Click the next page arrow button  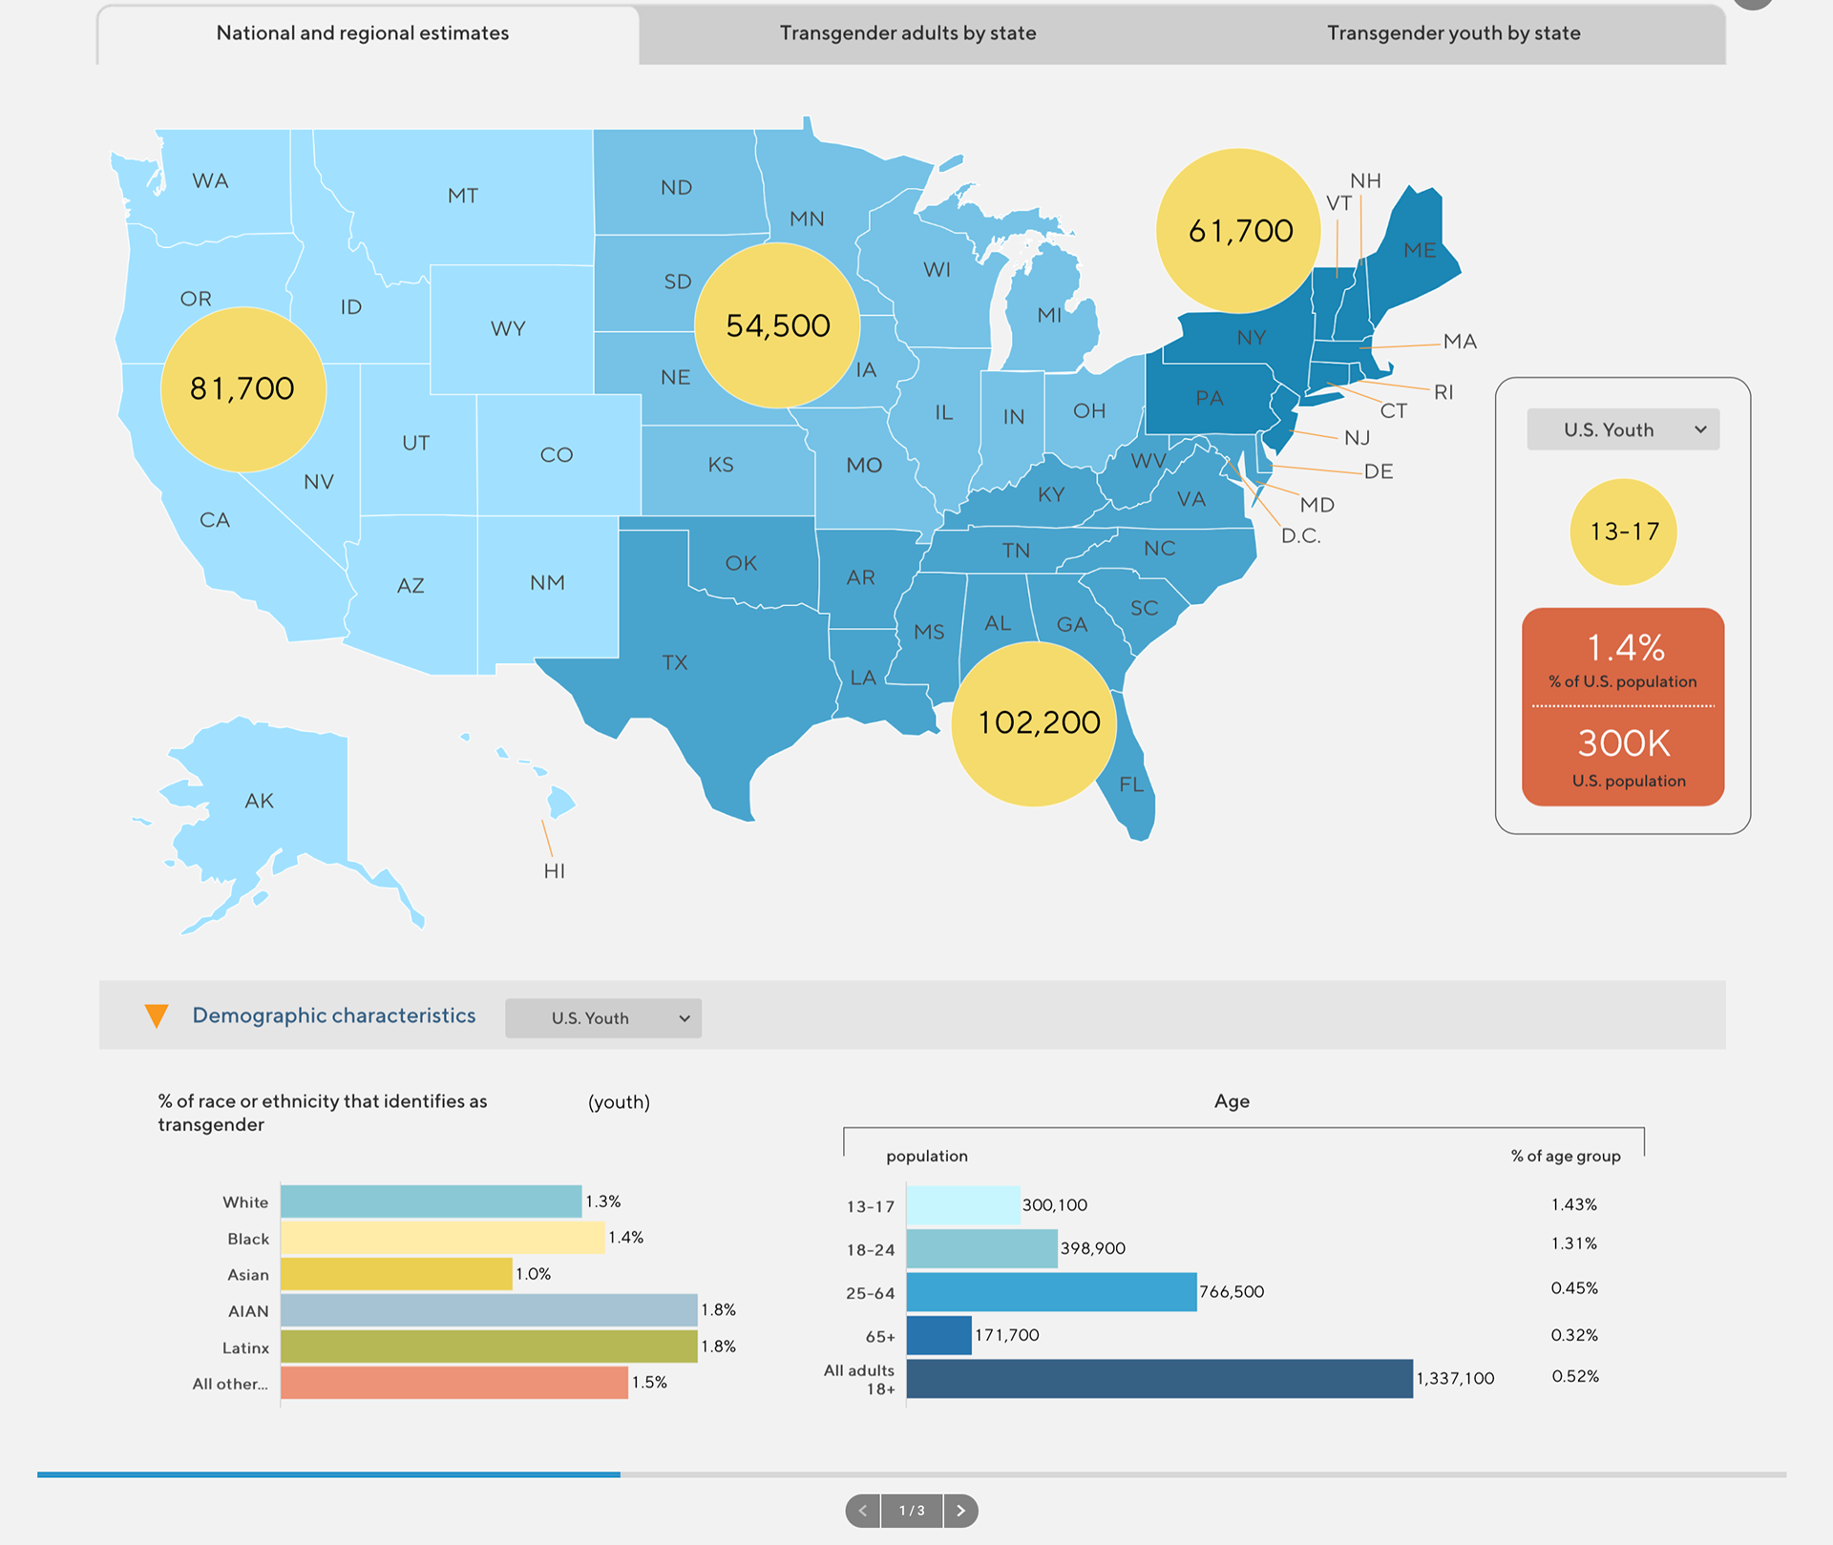(960, 1511)
